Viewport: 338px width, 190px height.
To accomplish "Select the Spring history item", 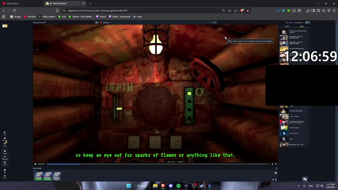I will [x=294, y=139].
